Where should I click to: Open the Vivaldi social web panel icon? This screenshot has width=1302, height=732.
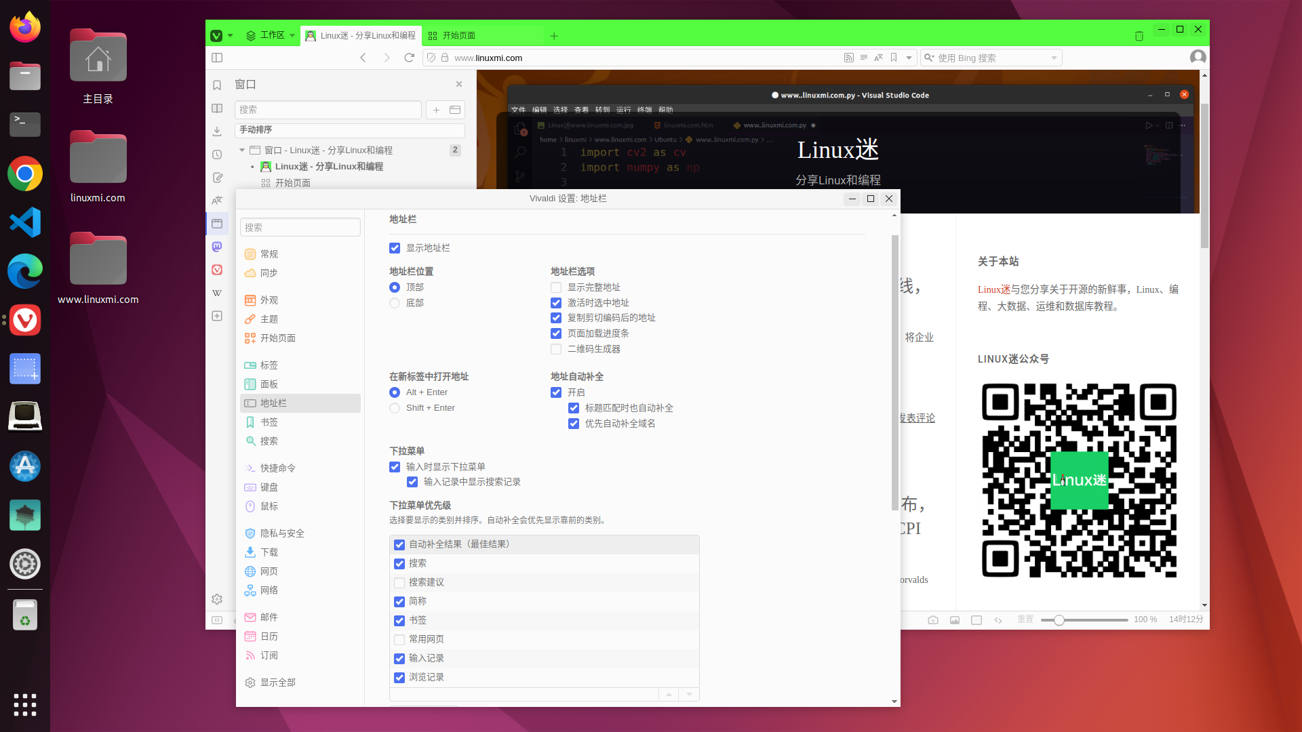pyautogui.click(x=217, y=270)
